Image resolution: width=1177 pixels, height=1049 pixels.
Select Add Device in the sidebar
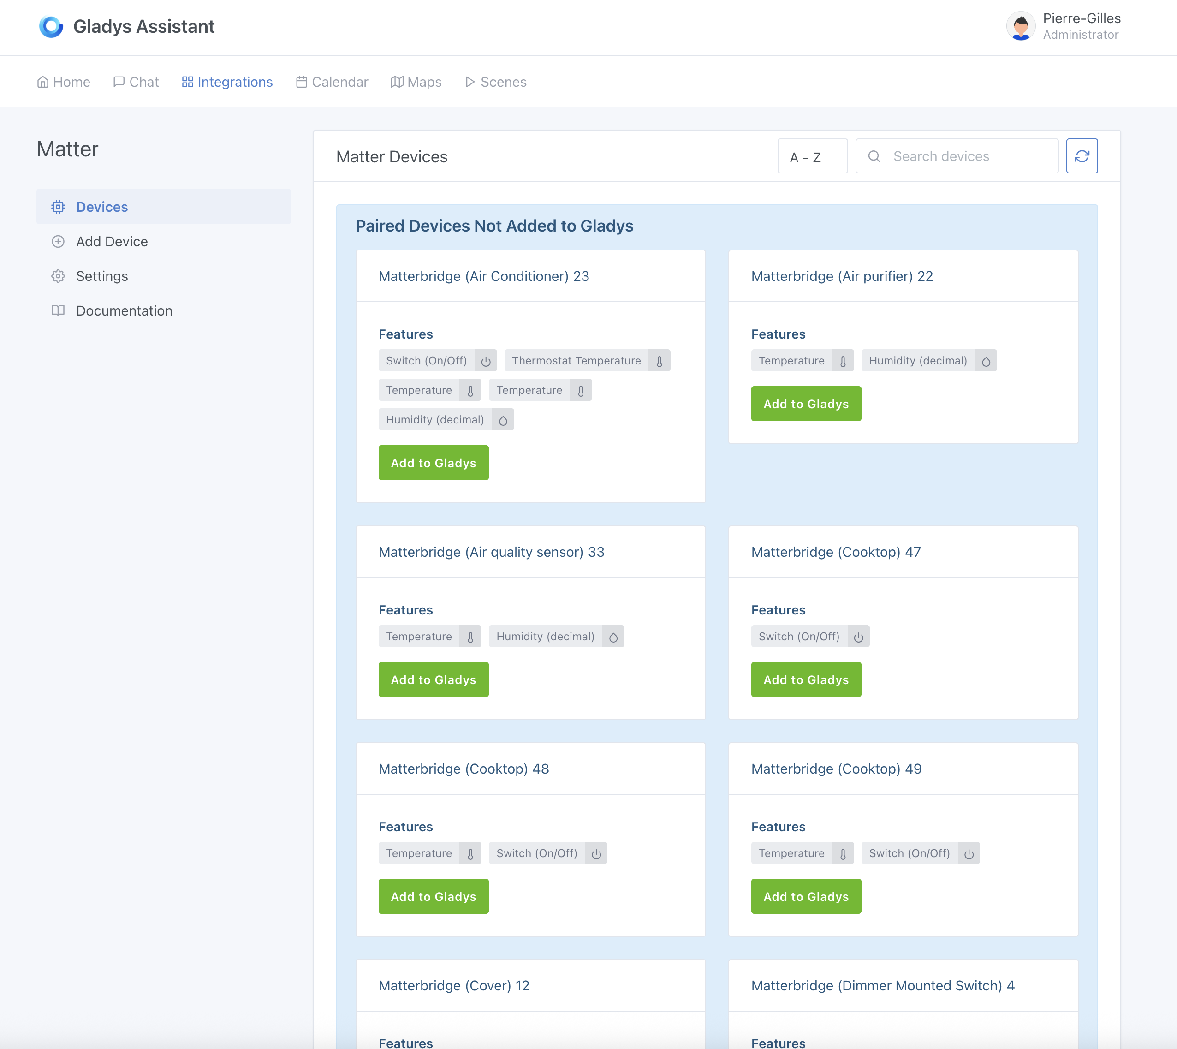tap(112, 242)
